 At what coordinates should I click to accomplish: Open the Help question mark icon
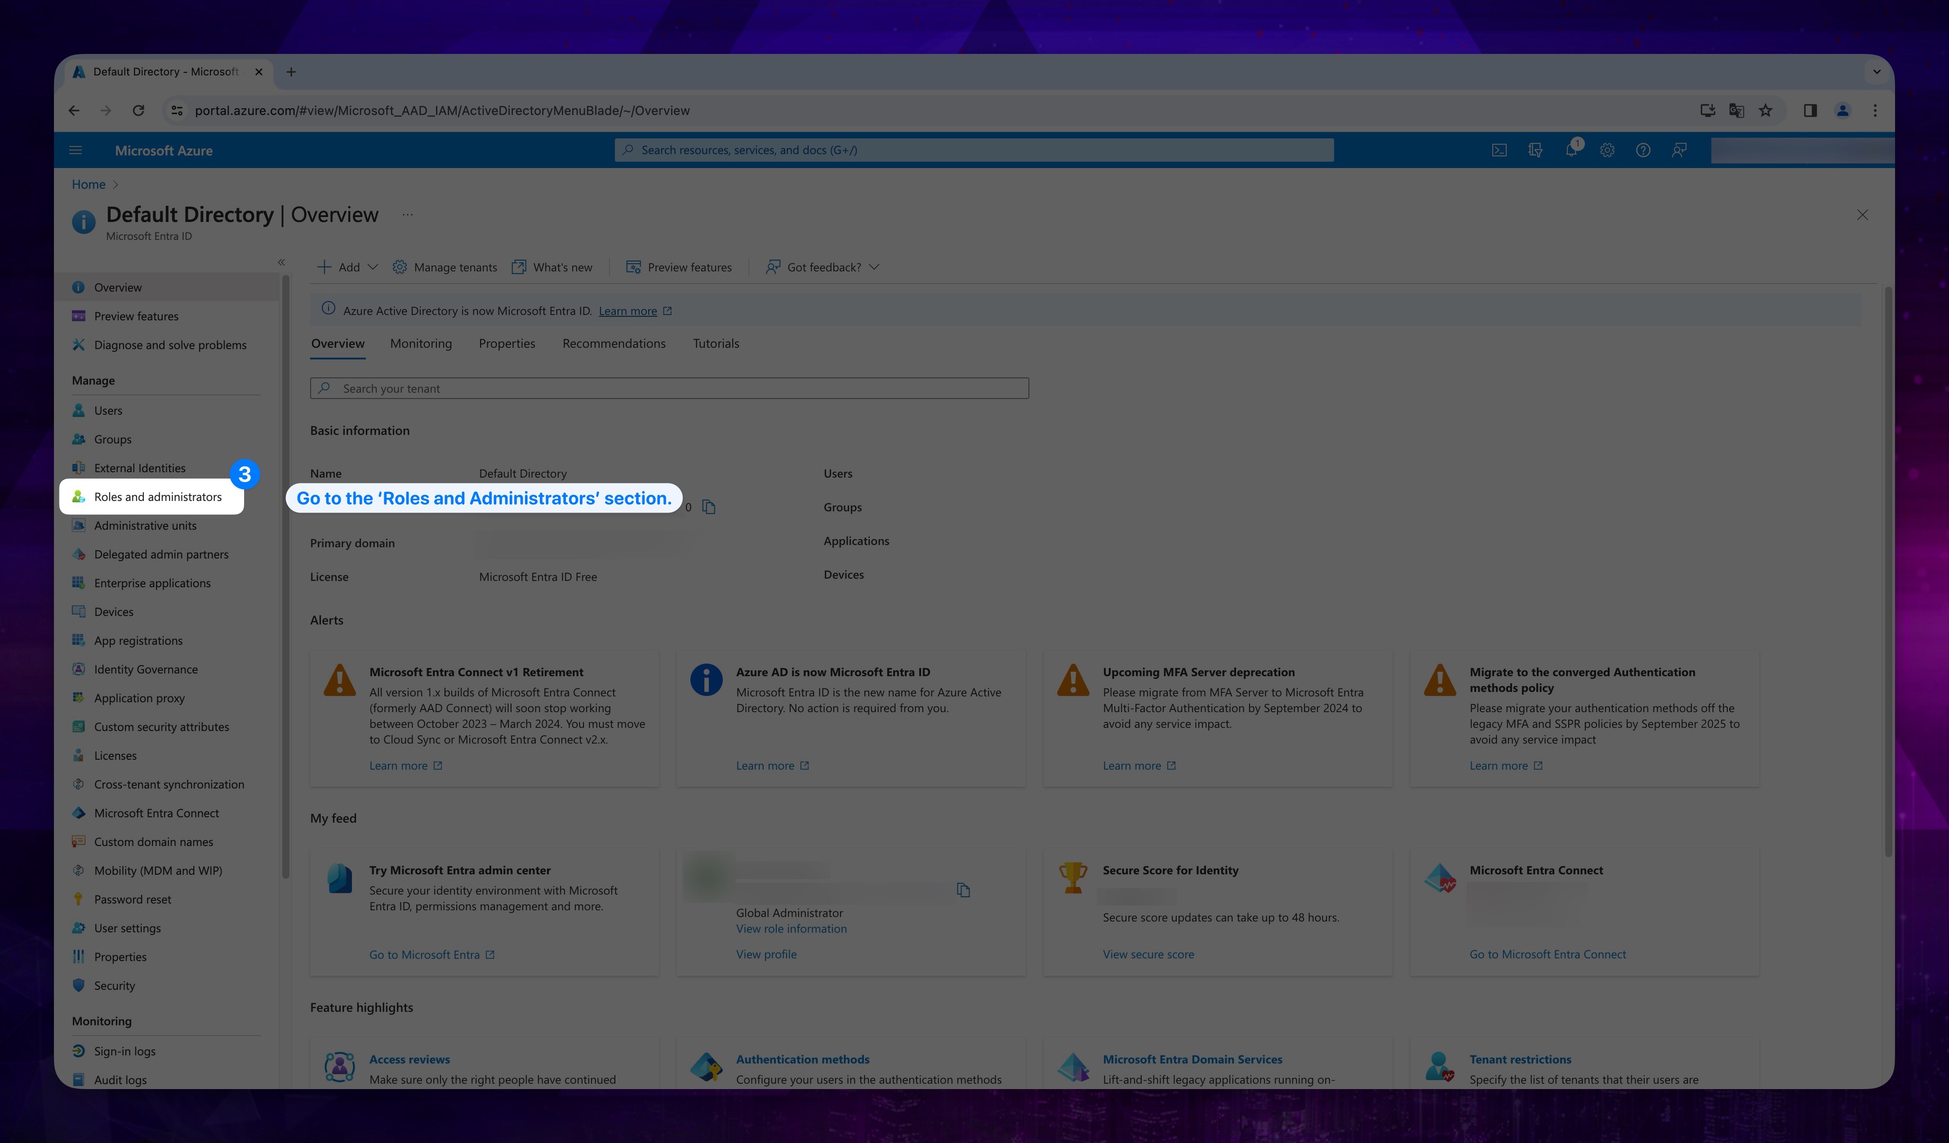pos(1643,150)
